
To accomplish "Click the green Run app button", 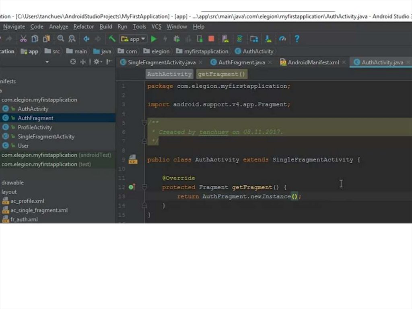I will pyautogui.click(x=154, y=39).
